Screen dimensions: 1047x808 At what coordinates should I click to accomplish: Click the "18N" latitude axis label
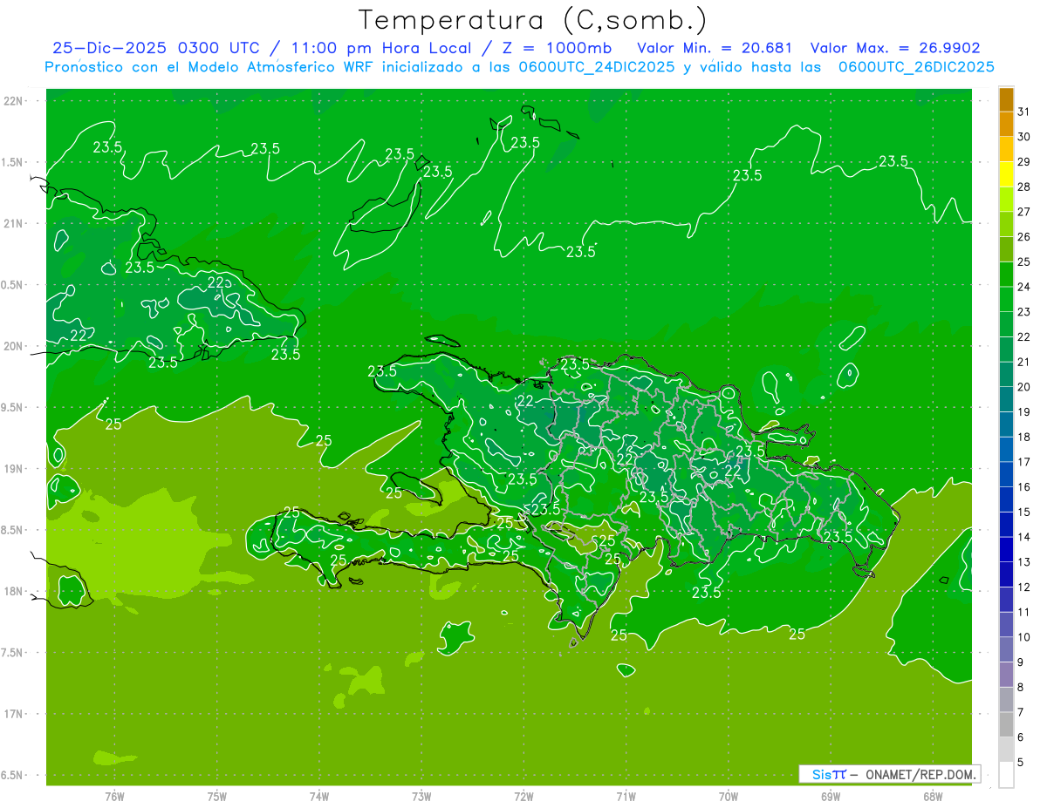[x=13, y=592]
